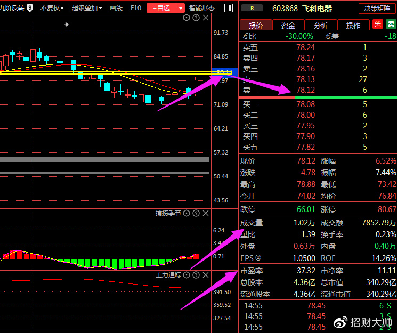Click the first 14:55 trade tick row
Image resolution: width=397 pixels, height=333 pixels.
(318, 306)
